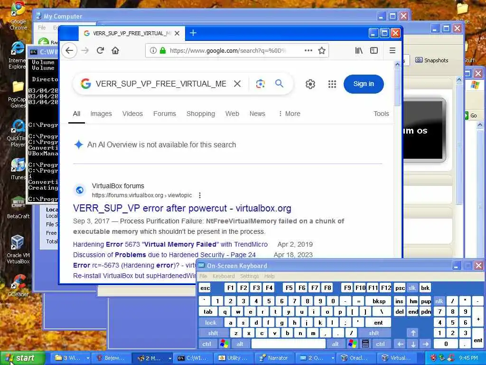This screenshot has width=486, height=365.
Task: Toggle the lock key on On-Screen Keyboard
Action: (210, 323)
